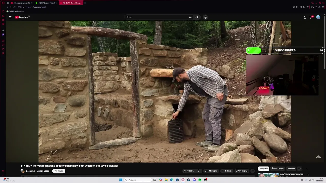
Task: Expand system tray hidden icons chevron
Action: [298, 180]
